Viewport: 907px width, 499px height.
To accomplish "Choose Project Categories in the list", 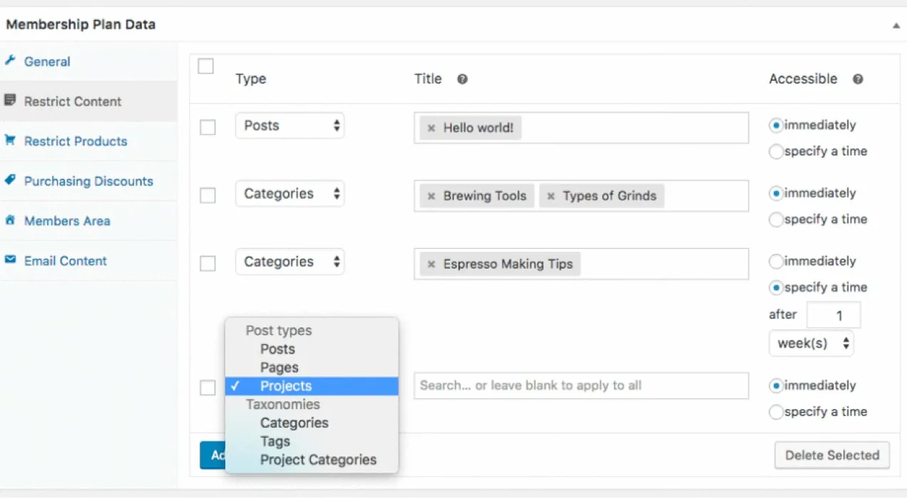I will point(312,461).
